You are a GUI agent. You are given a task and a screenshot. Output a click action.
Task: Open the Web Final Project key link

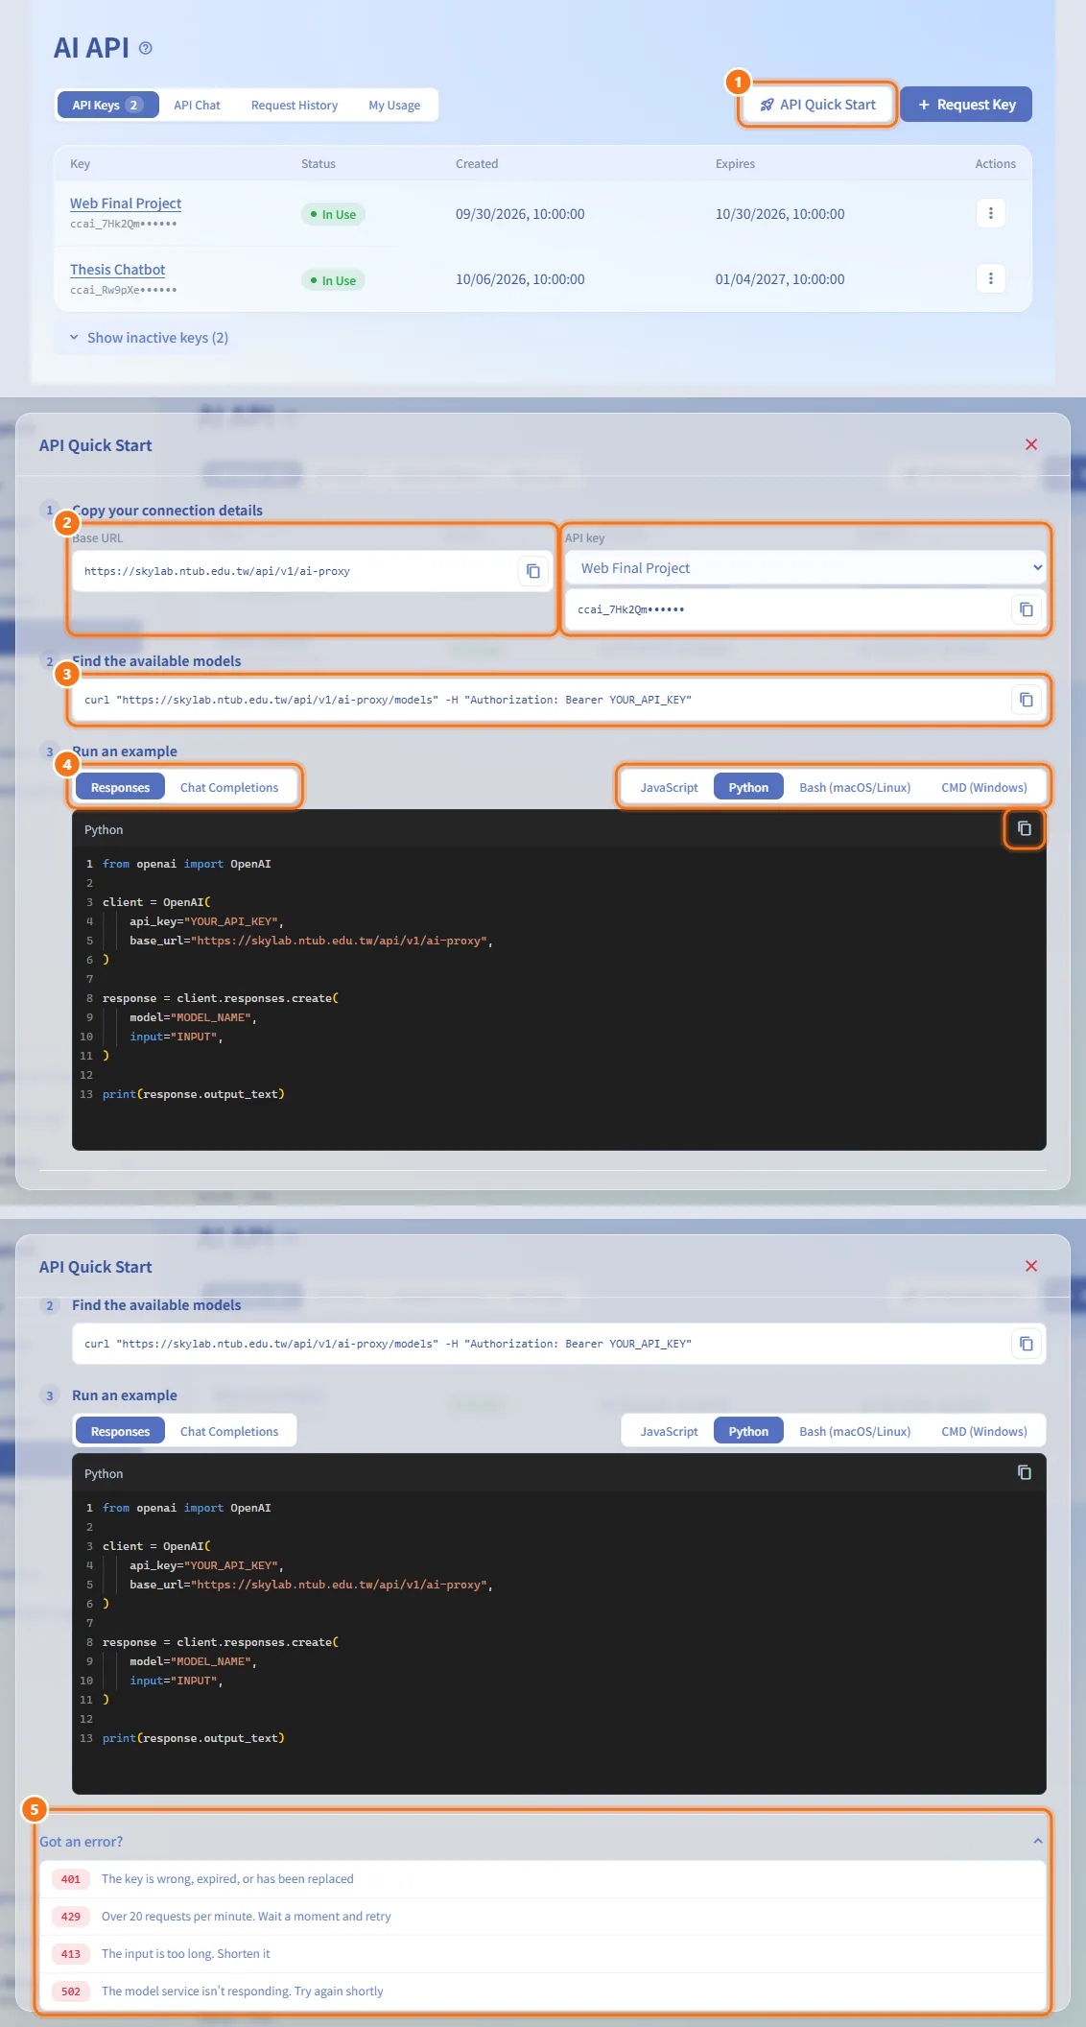[126, 203]
